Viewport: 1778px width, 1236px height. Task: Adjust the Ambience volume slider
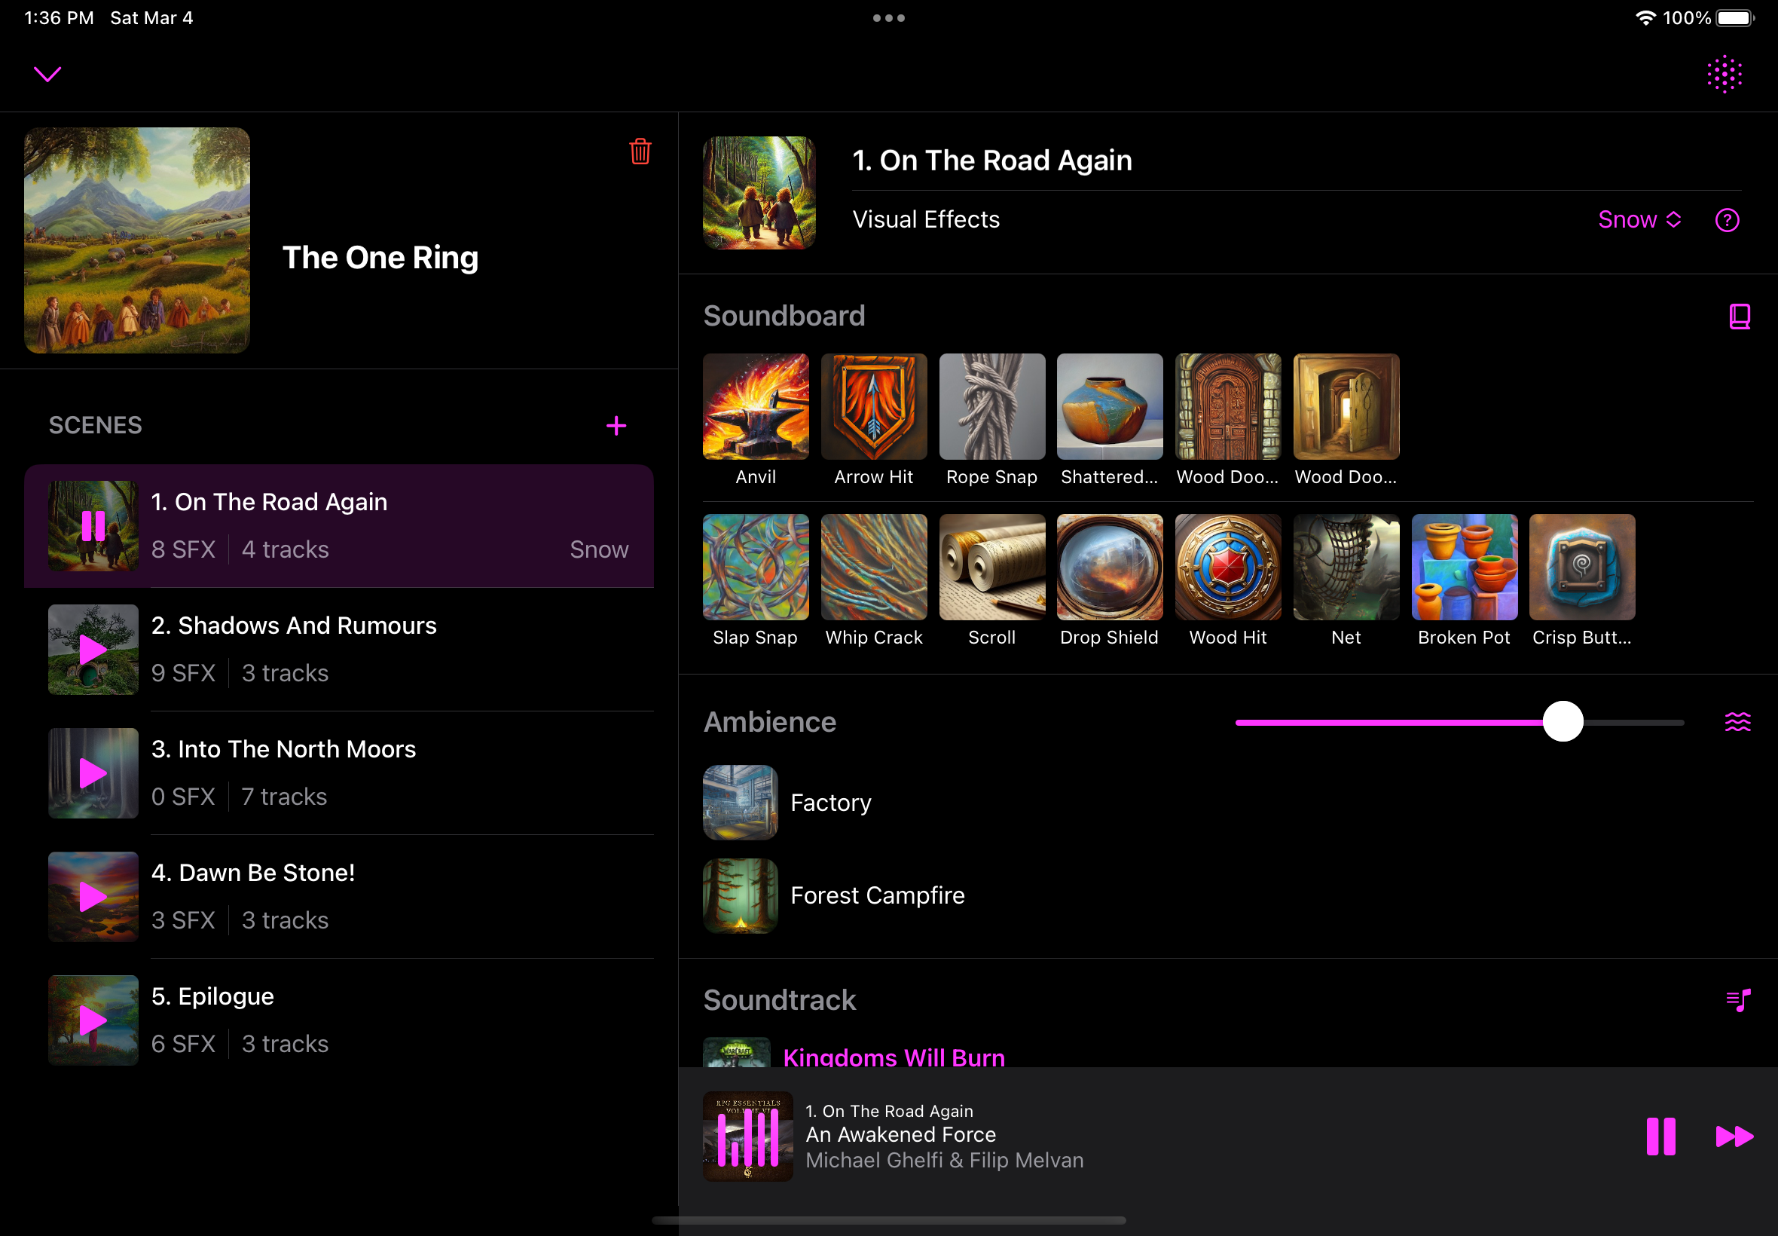tap(1563, 722)
